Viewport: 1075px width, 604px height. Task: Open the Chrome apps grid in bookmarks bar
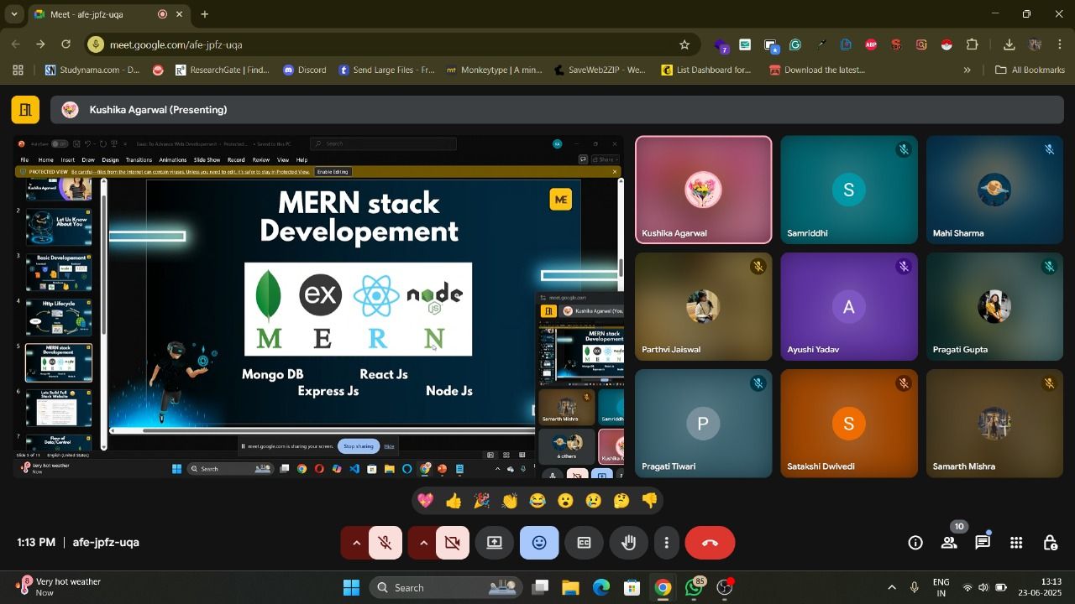coord(18,70)
